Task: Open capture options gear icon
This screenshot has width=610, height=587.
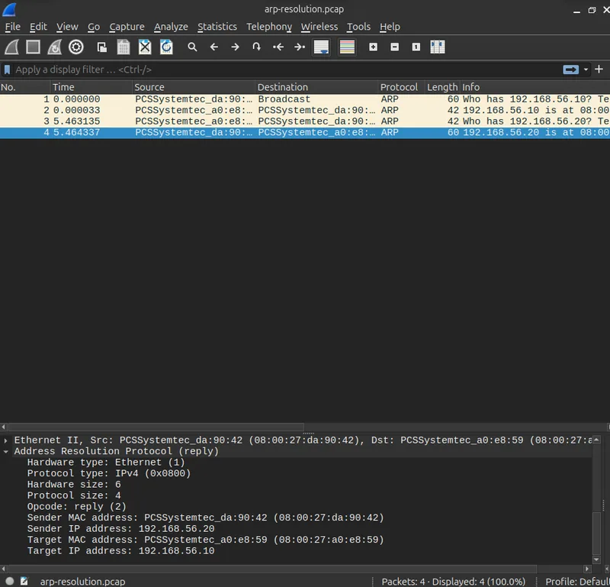Action: pos(75,47)
